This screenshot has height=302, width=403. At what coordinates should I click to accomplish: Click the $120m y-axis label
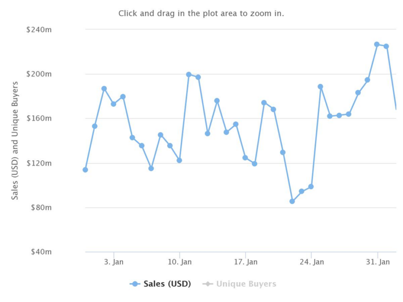pos(39,163)
